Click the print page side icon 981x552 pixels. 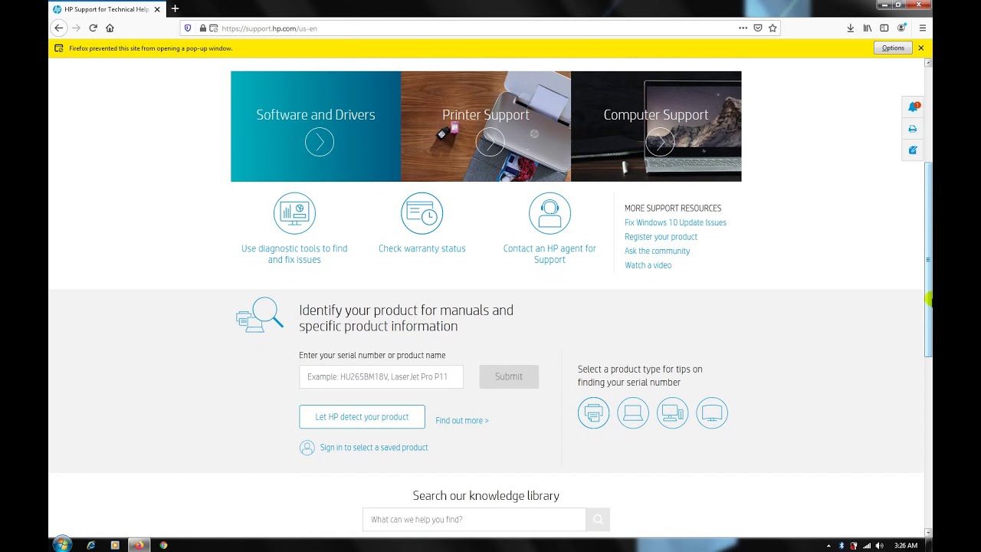[913, 129]
